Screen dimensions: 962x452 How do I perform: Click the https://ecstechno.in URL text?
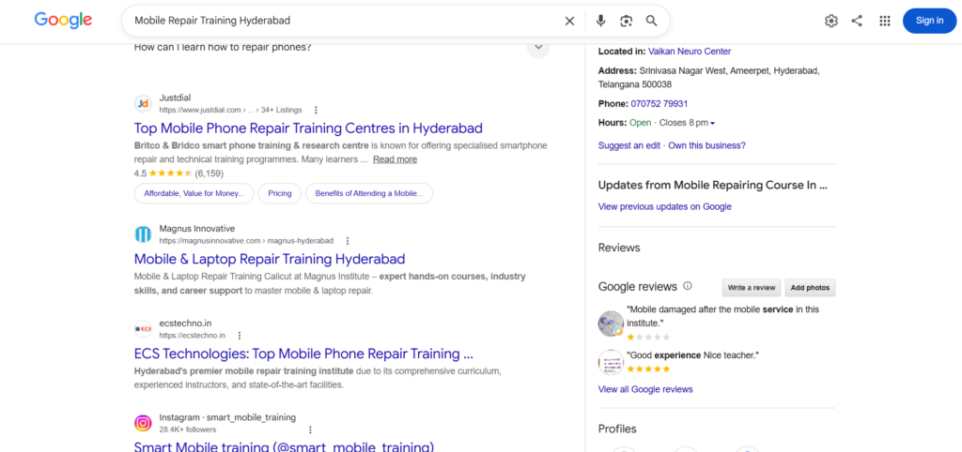coord(192,336)
